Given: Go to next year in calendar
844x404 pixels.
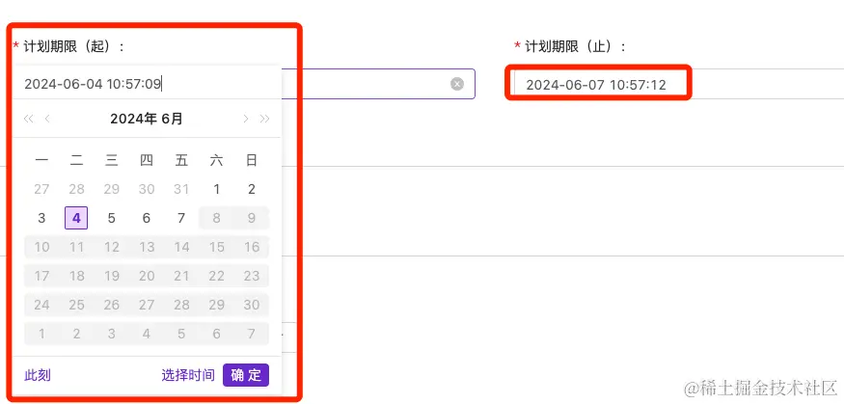Looking at the screenshot, I should pos(264,119).
